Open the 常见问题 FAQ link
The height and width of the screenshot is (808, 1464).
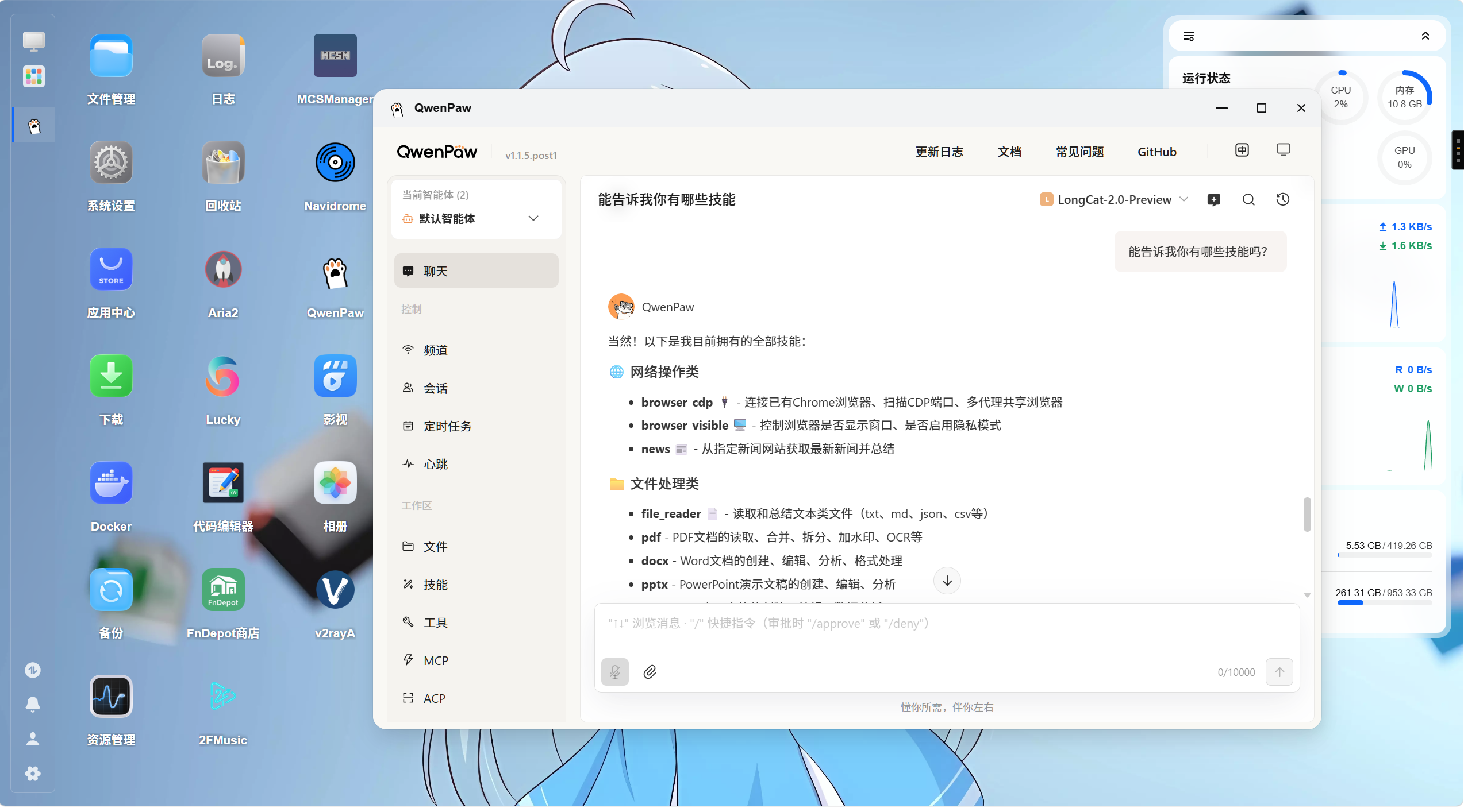coord(1079,152)
